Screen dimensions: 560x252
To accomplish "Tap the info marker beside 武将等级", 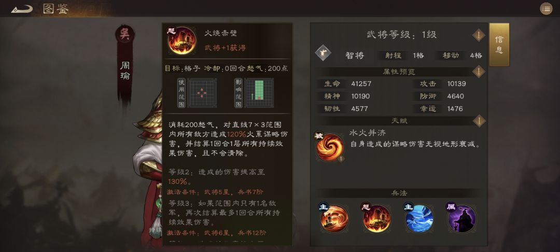I will (479, 35).
